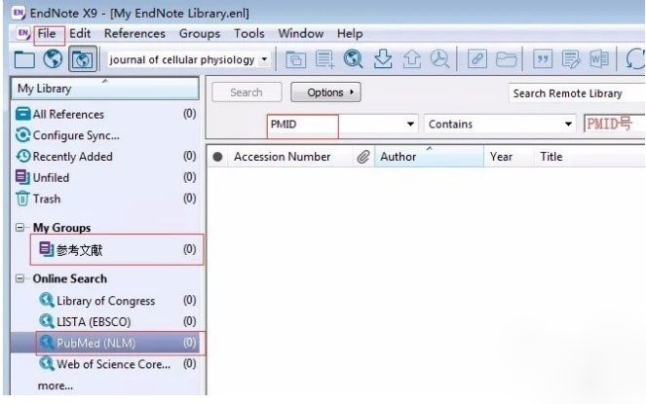Click read/unread dot column header
This screenshot has width=646, height=404.
click(x=217, y=157)
